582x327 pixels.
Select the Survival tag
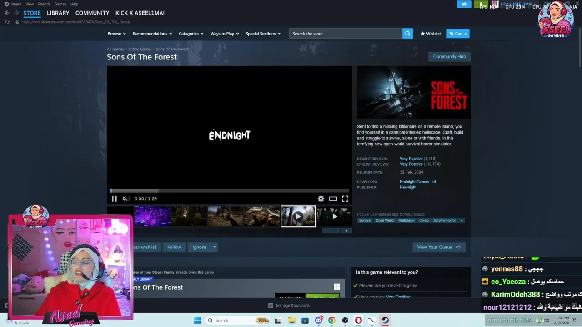[x=365, y=220]
